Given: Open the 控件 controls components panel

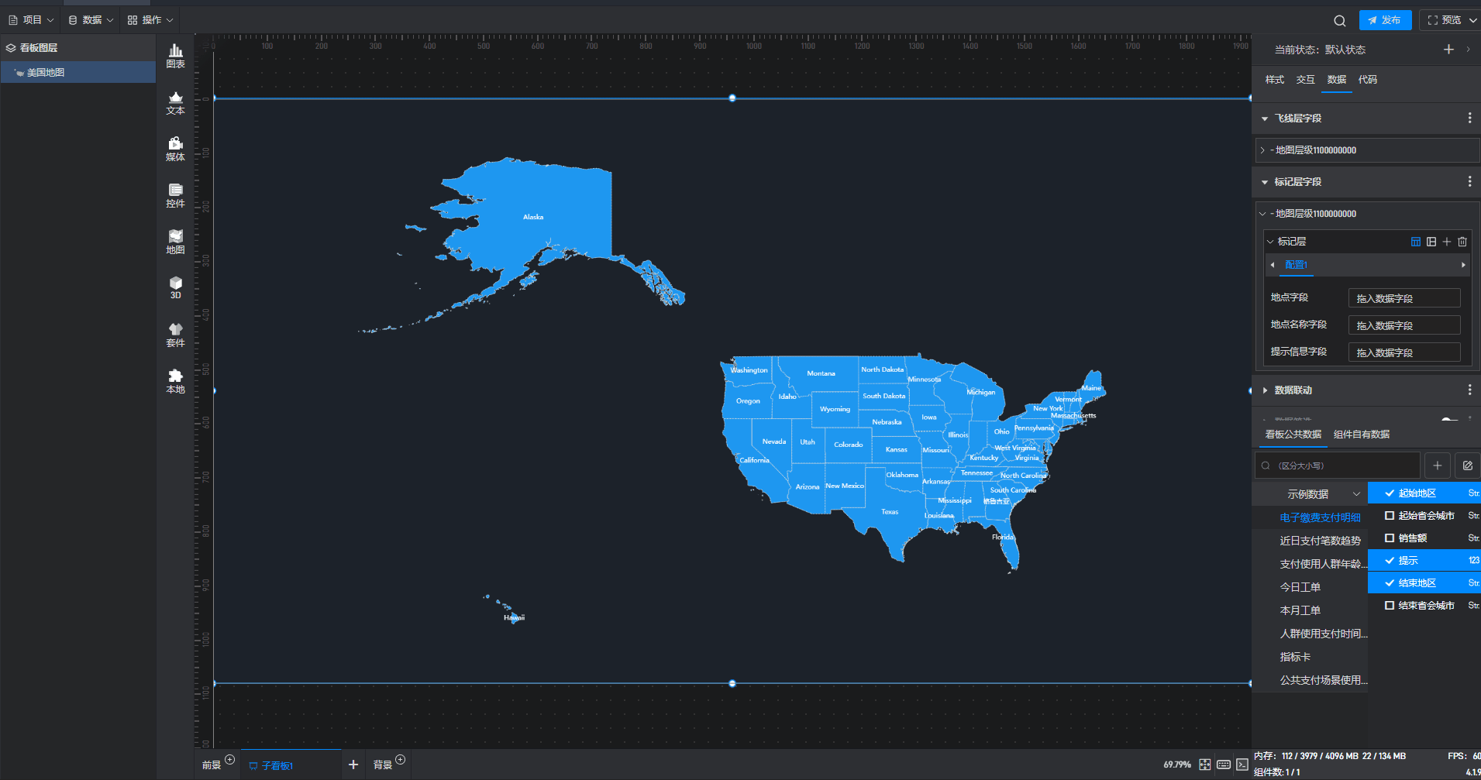Looking at the screenshot, I should coord(176,195).
